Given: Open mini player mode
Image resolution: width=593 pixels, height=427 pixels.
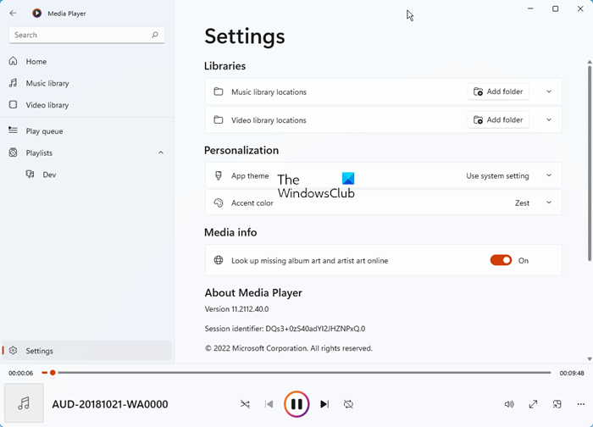Looking at the screenshot, I should (x=557, y=405).
